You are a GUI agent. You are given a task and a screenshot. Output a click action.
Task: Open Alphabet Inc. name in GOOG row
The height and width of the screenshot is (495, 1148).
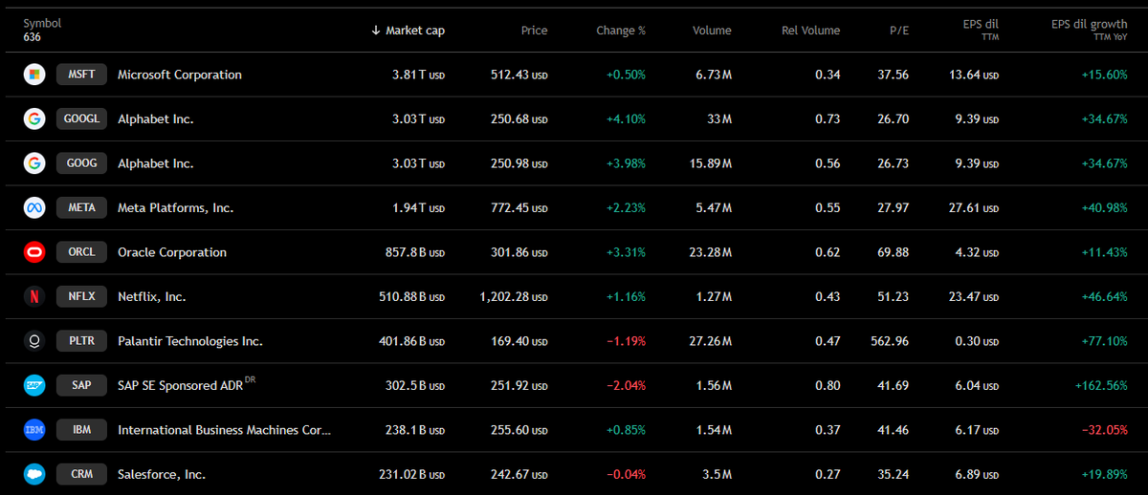click(x=156, y=163)
